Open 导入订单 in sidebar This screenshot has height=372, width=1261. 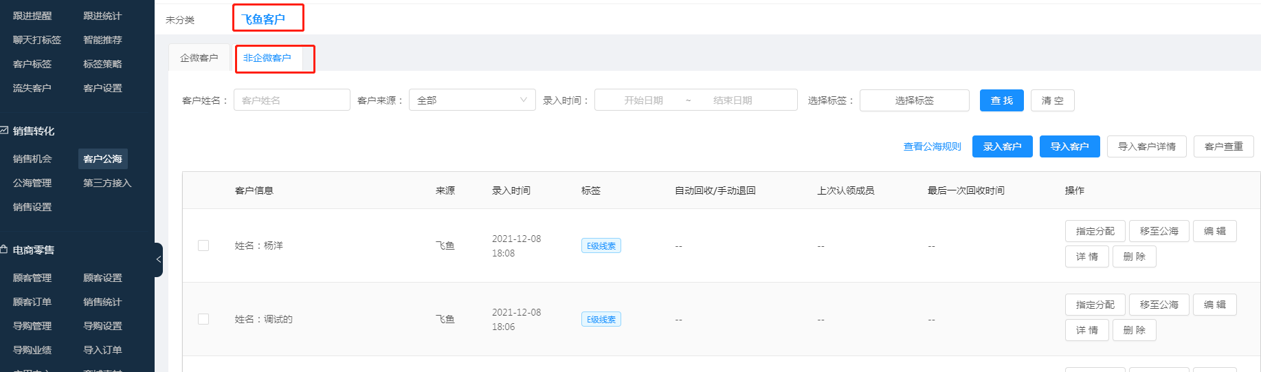pyautogui.click(x=102, y=350)
